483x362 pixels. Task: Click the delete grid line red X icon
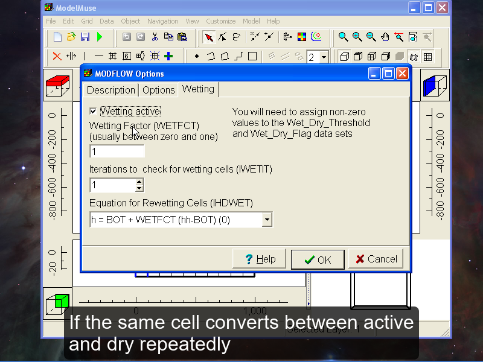click(x=57, y=56)
